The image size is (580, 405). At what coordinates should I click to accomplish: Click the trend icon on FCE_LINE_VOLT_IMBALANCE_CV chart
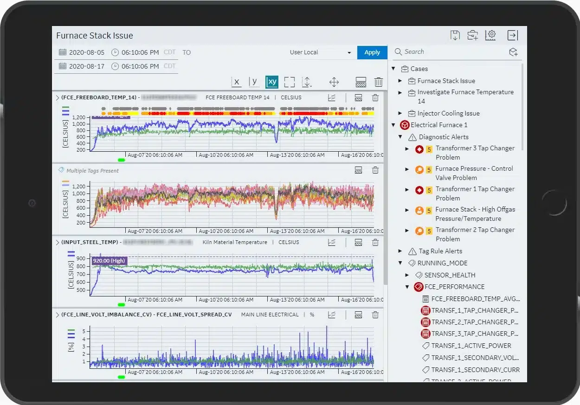(x=332, y=315)
